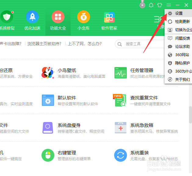Click the 小鸟壁纸 title text
This screenshot has width=192, height=176.
pos(67,70)
